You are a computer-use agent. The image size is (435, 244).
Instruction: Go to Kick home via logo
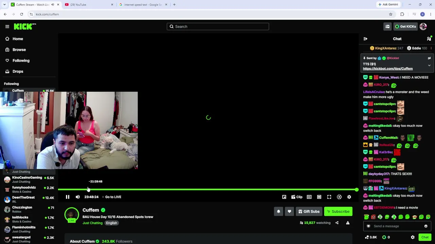[25, 26]
